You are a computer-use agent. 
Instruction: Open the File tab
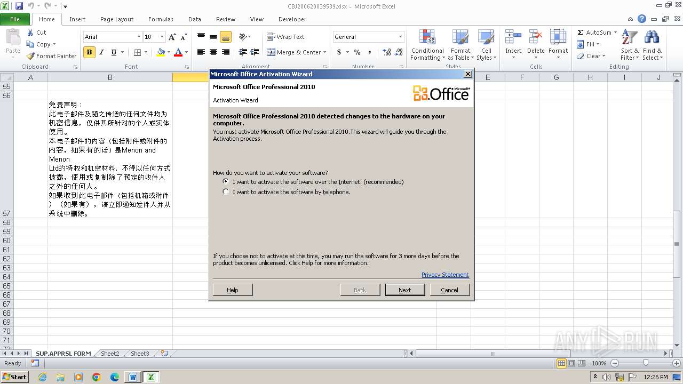click(x=15, y=19)
